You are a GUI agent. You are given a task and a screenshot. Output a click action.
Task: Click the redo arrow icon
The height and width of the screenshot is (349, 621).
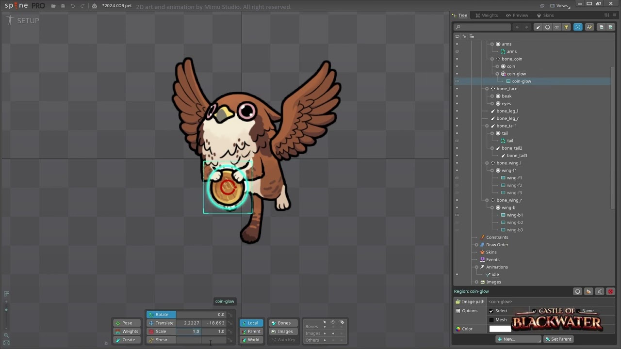pos(82,6)
